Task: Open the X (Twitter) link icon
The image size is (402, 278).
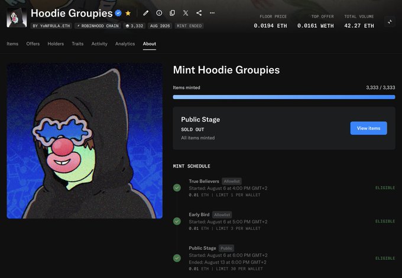Action: pos(186,13)
